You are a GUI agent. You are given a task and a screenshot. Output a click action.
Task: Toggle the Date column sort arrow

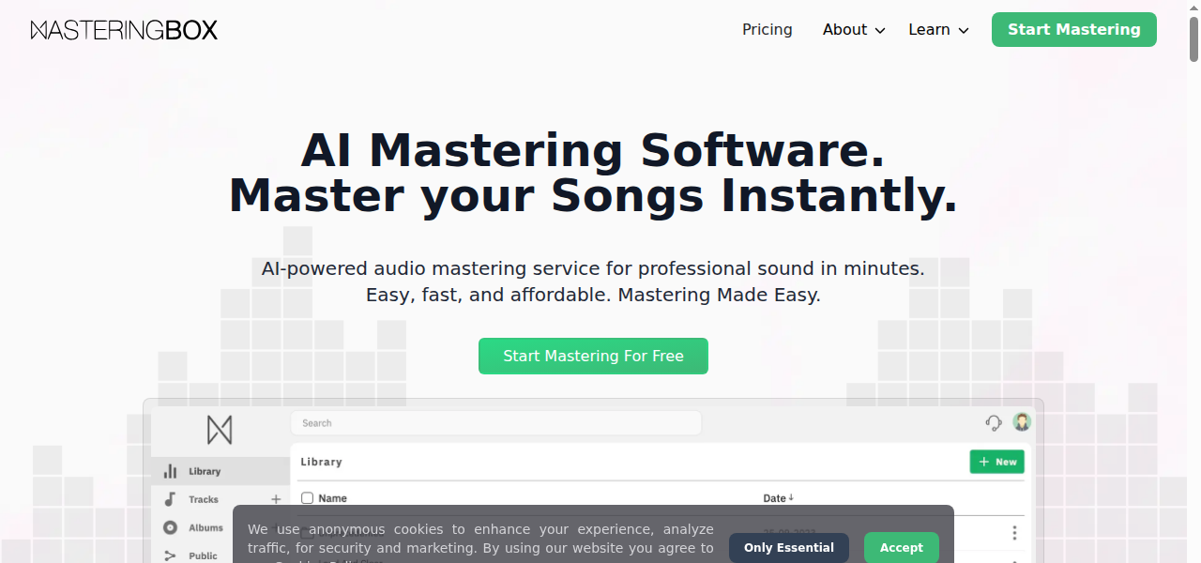pyautogui.click(x=792, y=497)
